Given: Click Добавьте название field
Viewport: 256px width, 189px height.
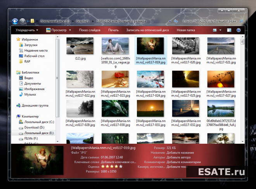Looking at the screenshot, I should click(180, 153).
